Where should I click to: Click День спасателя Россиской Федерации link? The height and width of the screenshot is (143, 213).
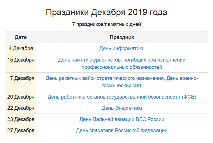(122, 130)
